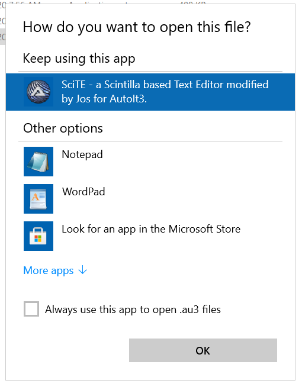Click the 'Keep using this app' section header
This screenshot has width=302, height=390.
pyautogui.click(x=79, y=59)
